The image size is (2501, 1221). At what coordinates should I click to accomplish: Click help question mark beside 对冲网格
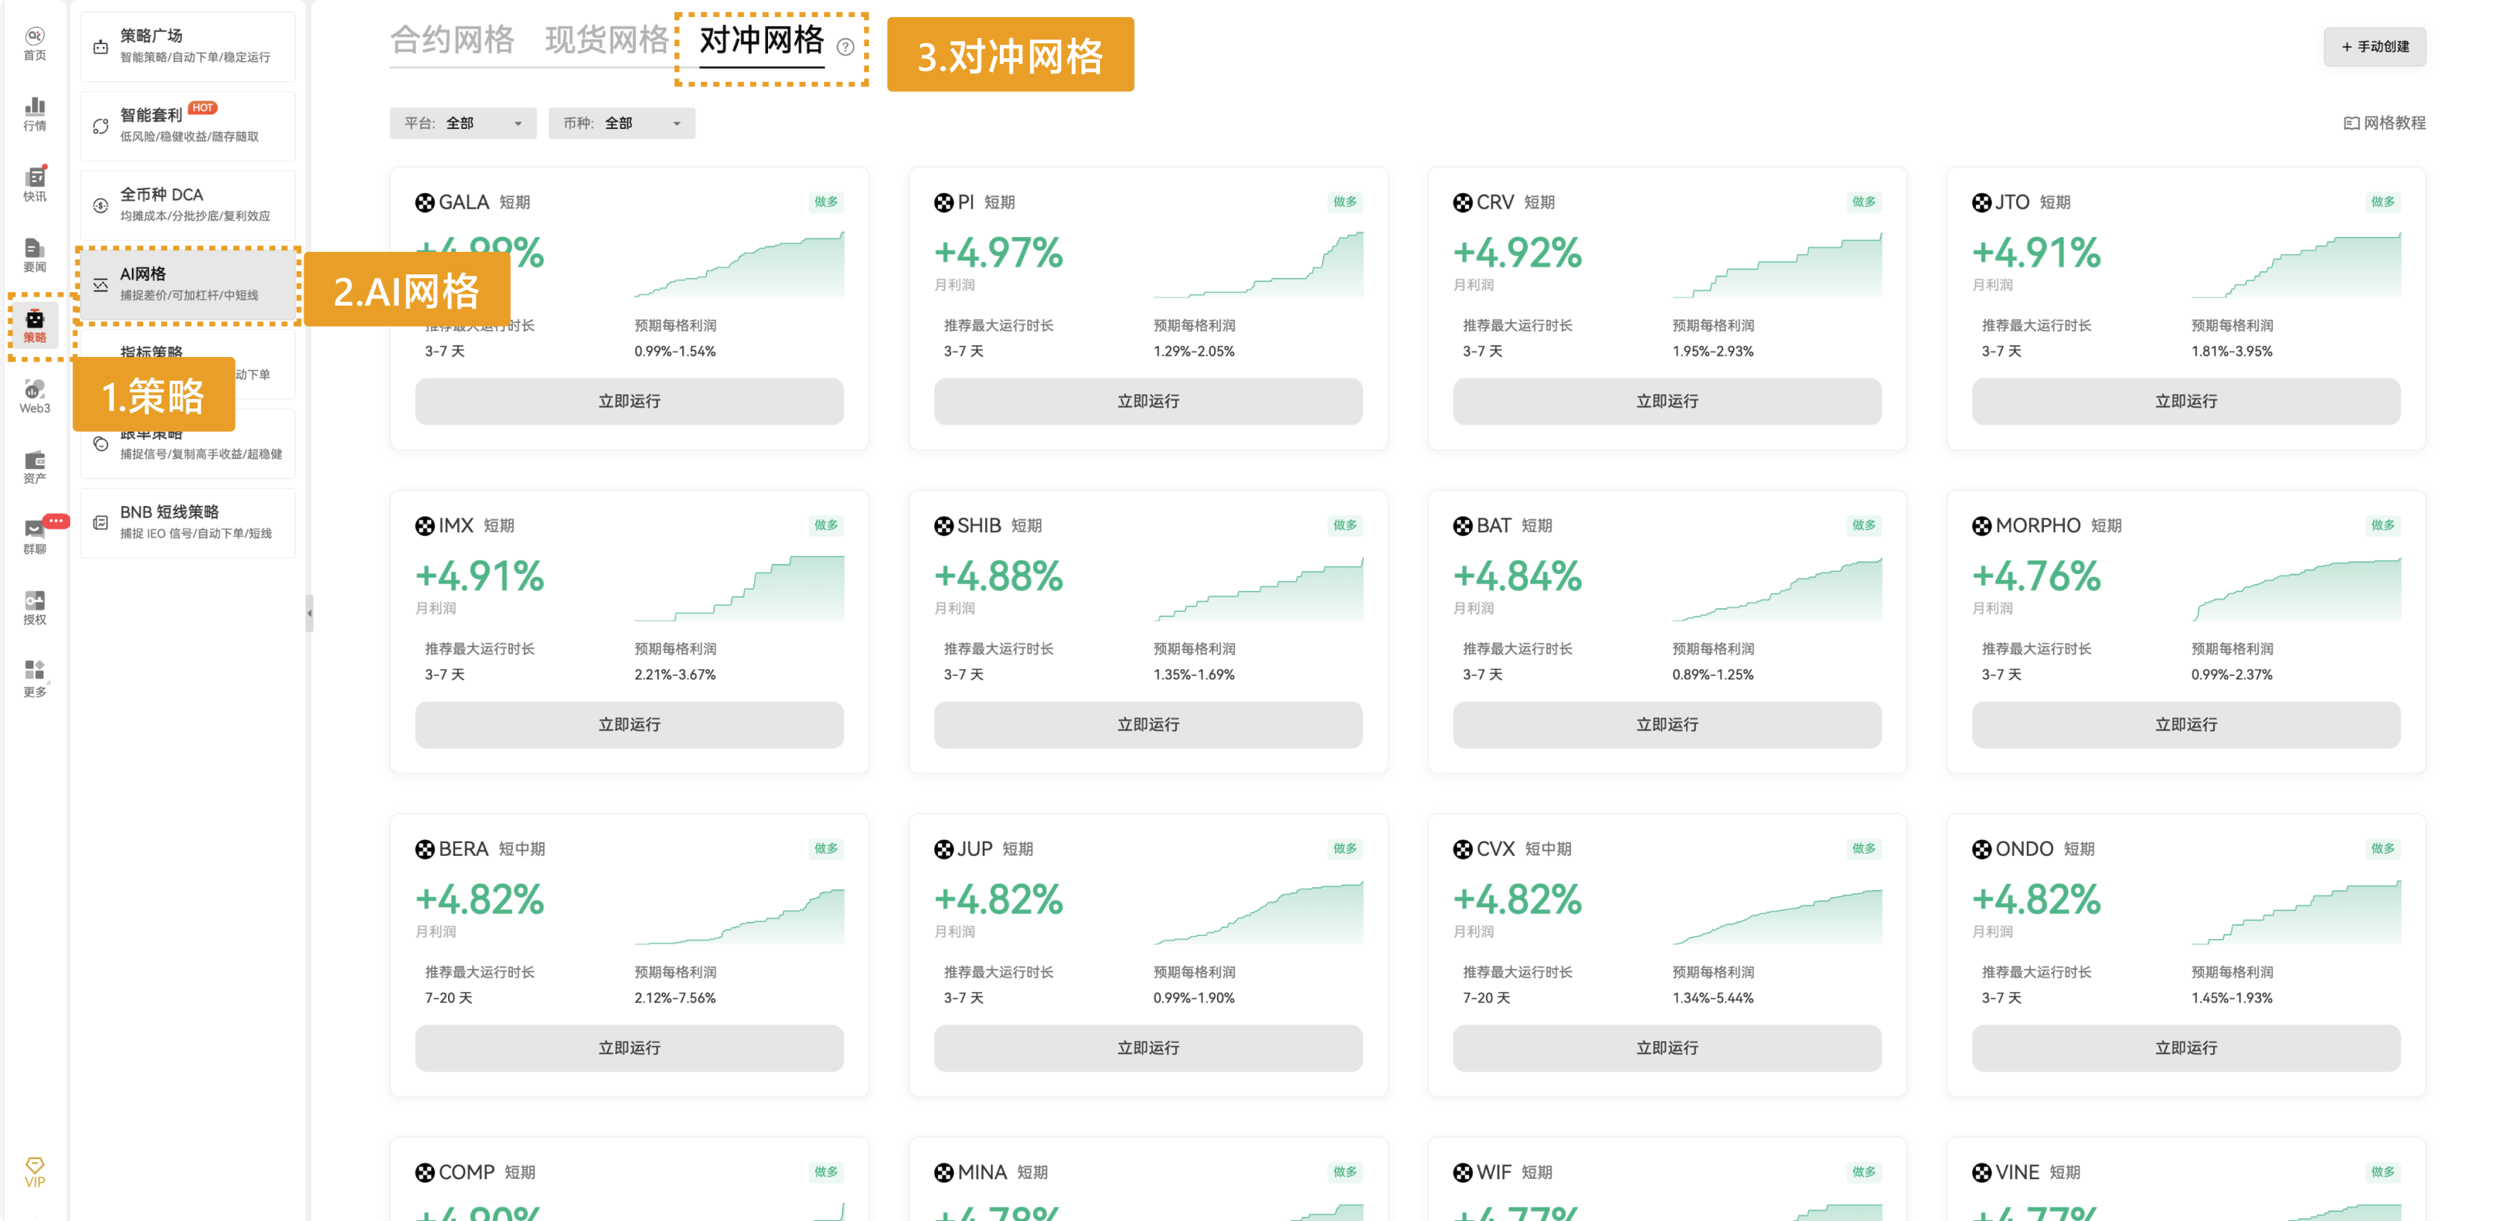846,46
